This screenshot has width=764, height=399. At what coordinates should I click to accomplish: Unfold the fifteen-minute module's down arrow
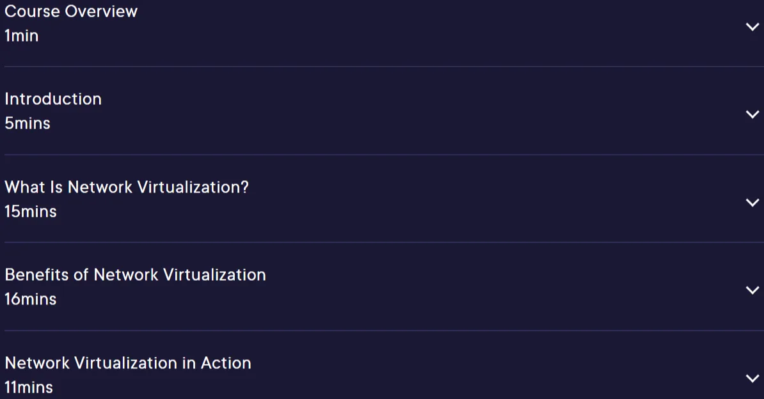[x=752, y=202]
